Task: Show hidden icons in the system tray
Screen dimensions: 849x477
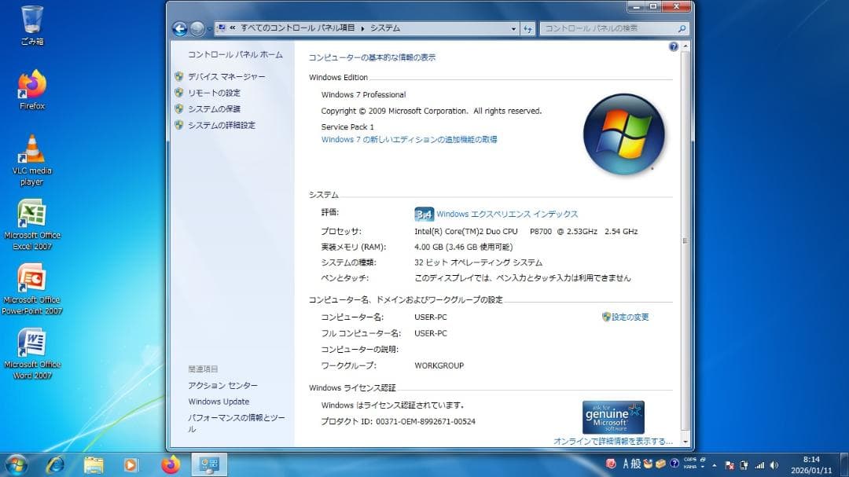Action: tap(714, 464)
